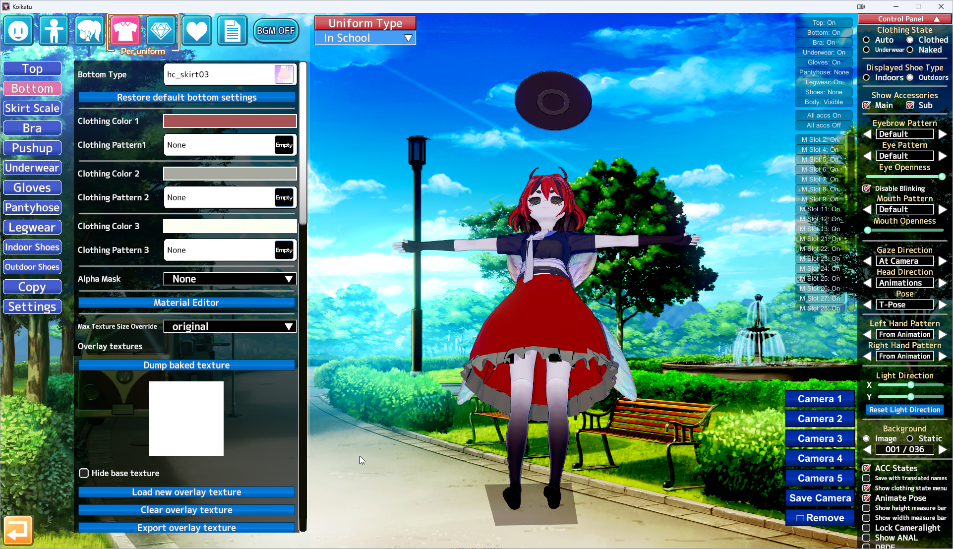953x549 pixels.
Task: Open the hair editing category icon
Action: click(x=89, y=31)
